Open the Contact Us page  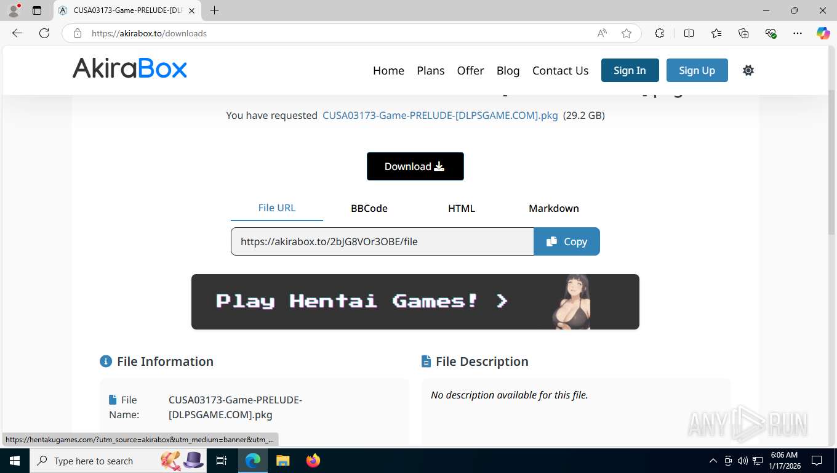(560, 70)
